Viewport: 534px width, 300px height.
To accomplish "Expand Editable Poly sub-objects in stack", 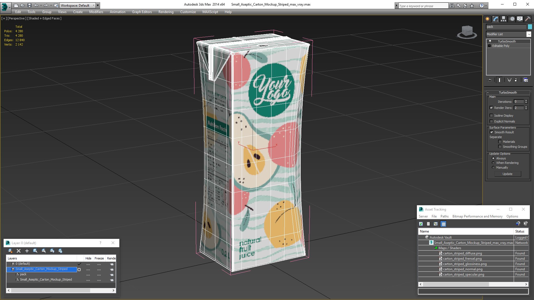I will pos(489,46).
